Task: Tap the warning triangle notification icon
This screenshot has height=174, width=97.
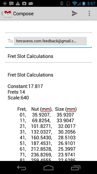Action: pos(18,4)
